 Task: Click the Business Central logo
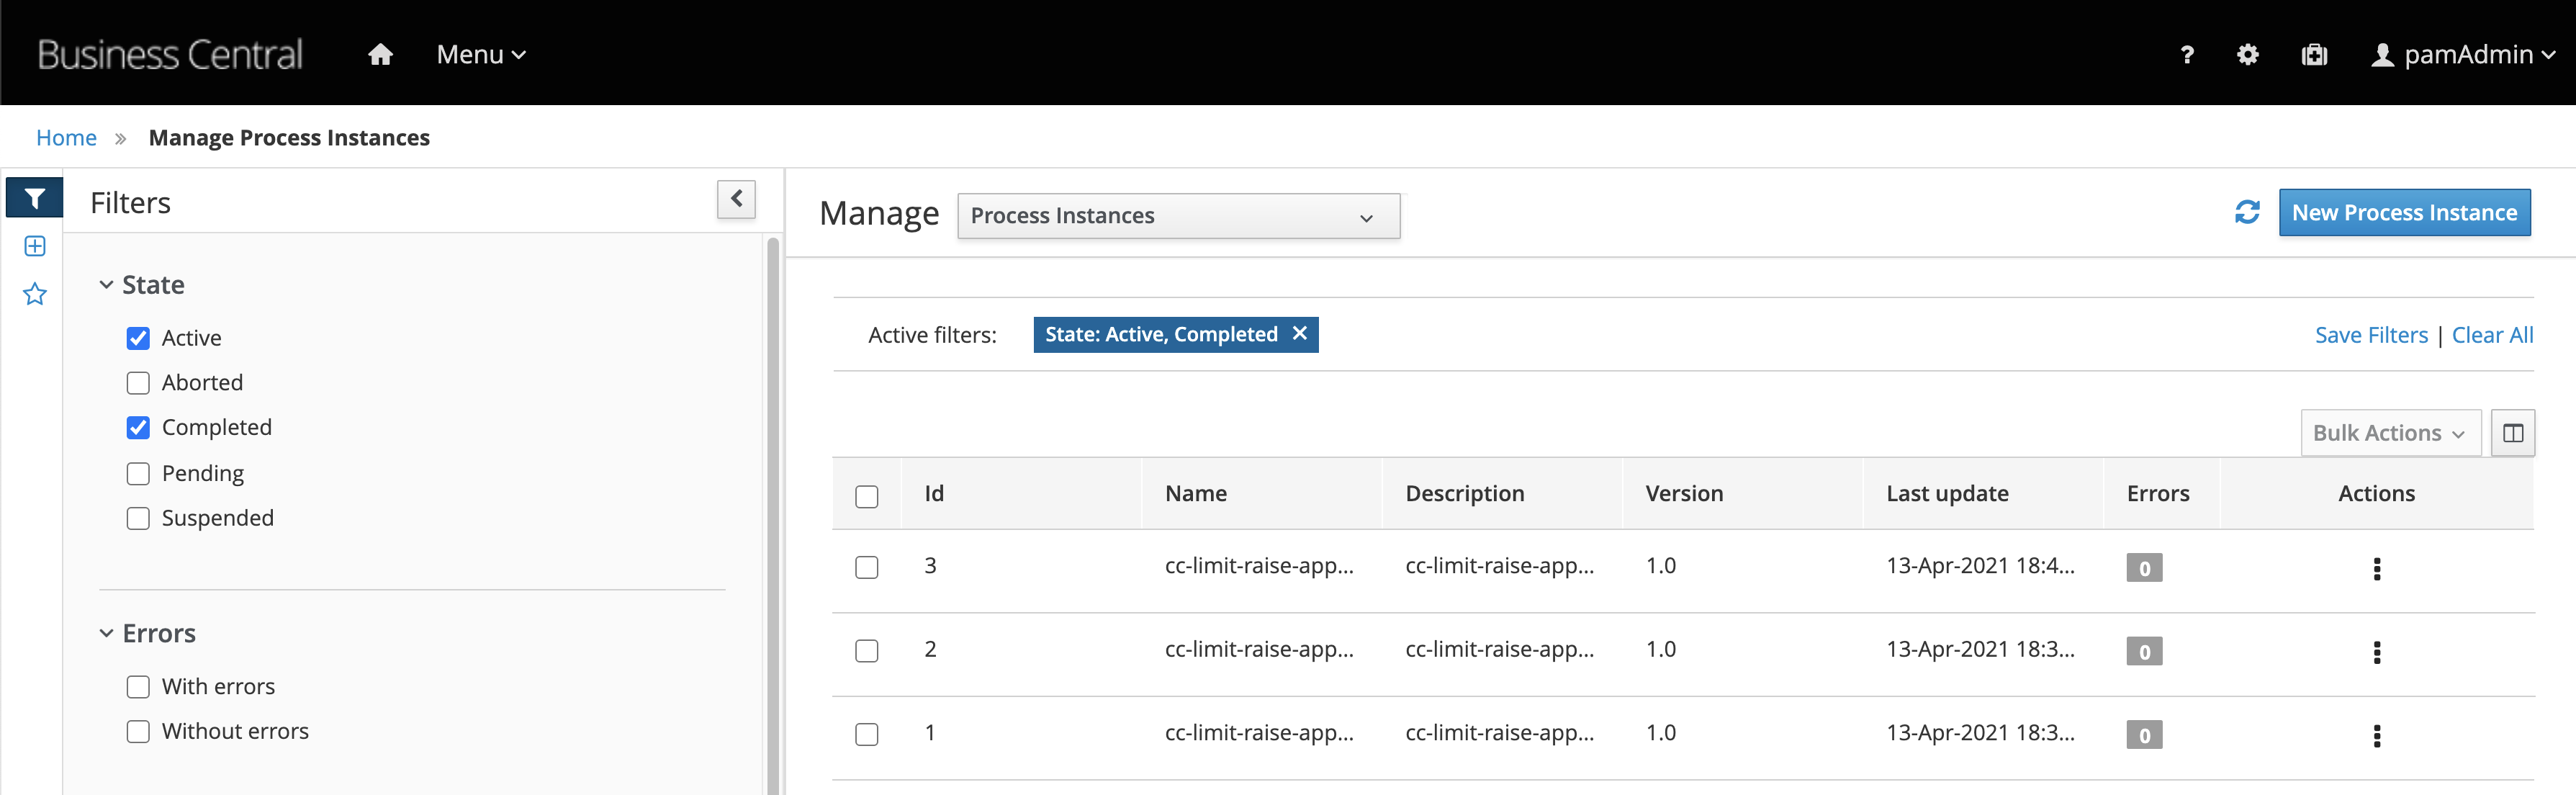click(169, 54)
